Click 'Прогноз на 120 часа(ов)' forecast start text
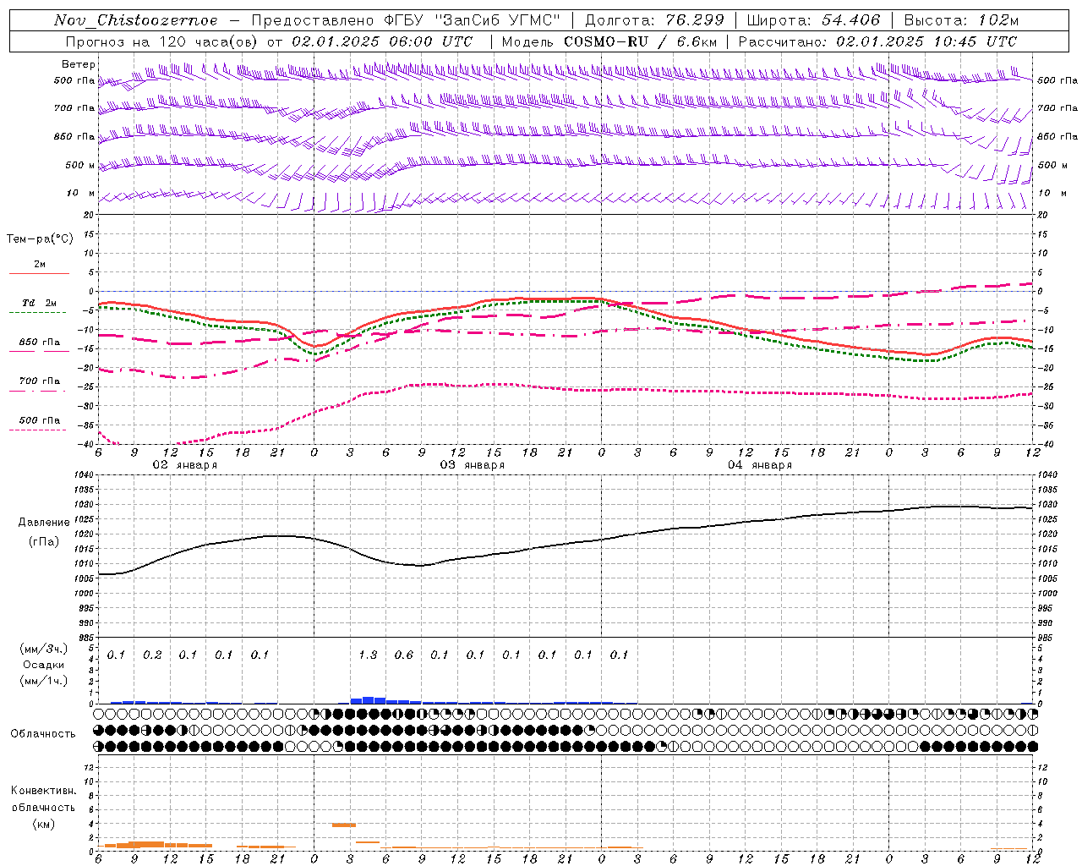This screenshot has width=1082, height=866. [x=162, y=41]
